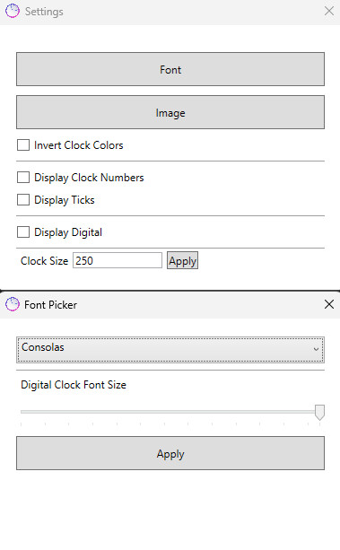The width and height of the screenshot is (340, 550).
Task: Open the Font options button
Action: [x=170, y=69]
